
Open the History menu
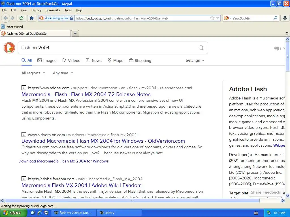(36, 10)
